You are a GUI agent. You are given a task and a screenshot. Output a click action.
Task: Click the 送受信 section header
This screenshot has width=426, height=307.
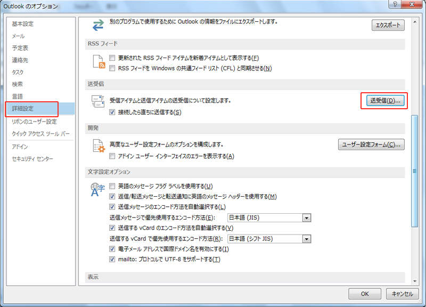point(245,84)
